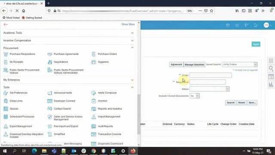Open Alerts Composer icon
275x155 pixels.
[x=94, y=93]
